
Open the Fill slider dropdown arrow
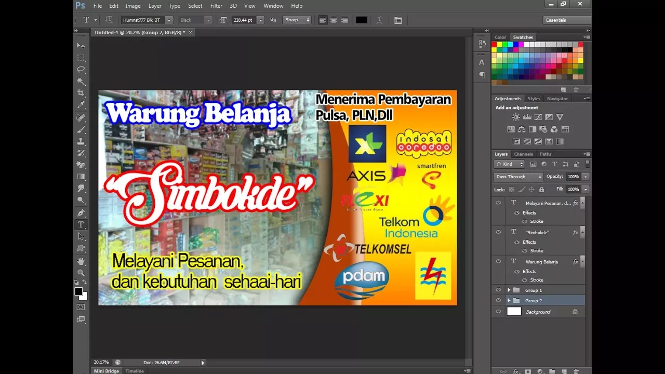point(586,190)
